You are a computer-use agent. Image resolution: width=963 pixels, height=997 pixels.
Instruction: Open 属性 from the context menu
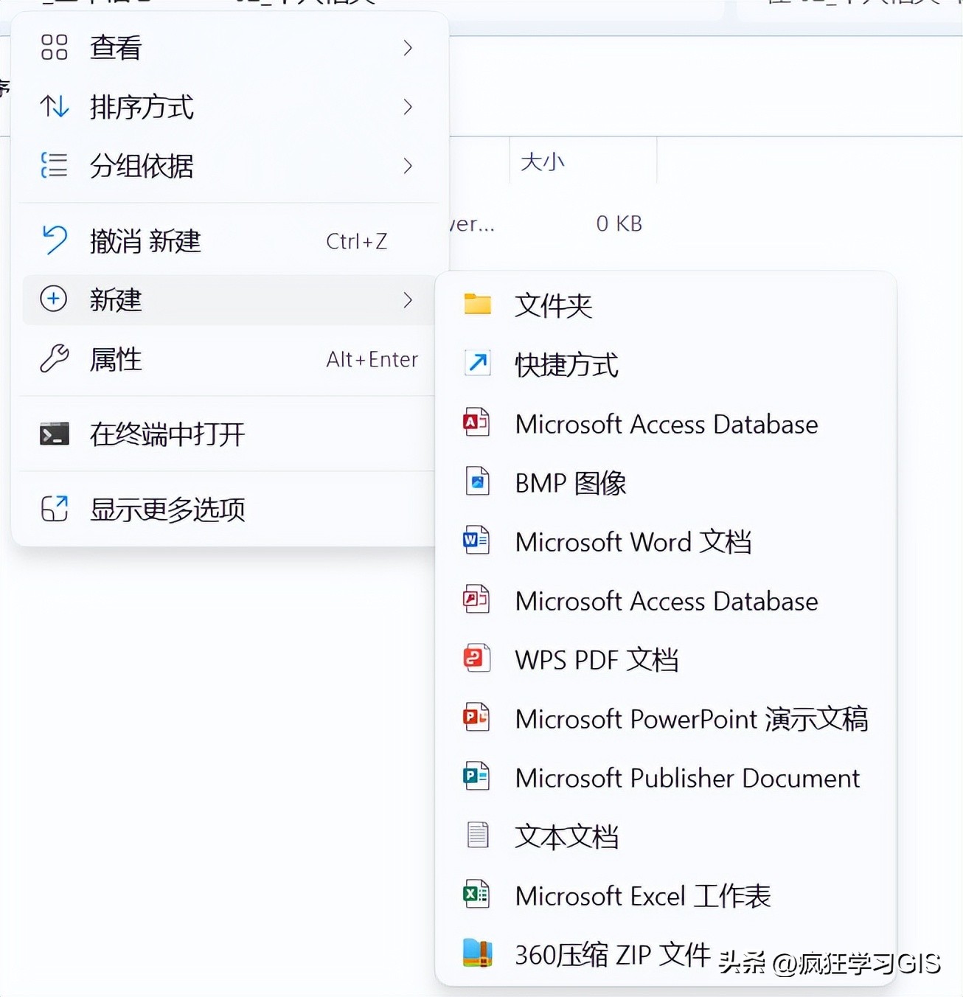click(230, 359)
